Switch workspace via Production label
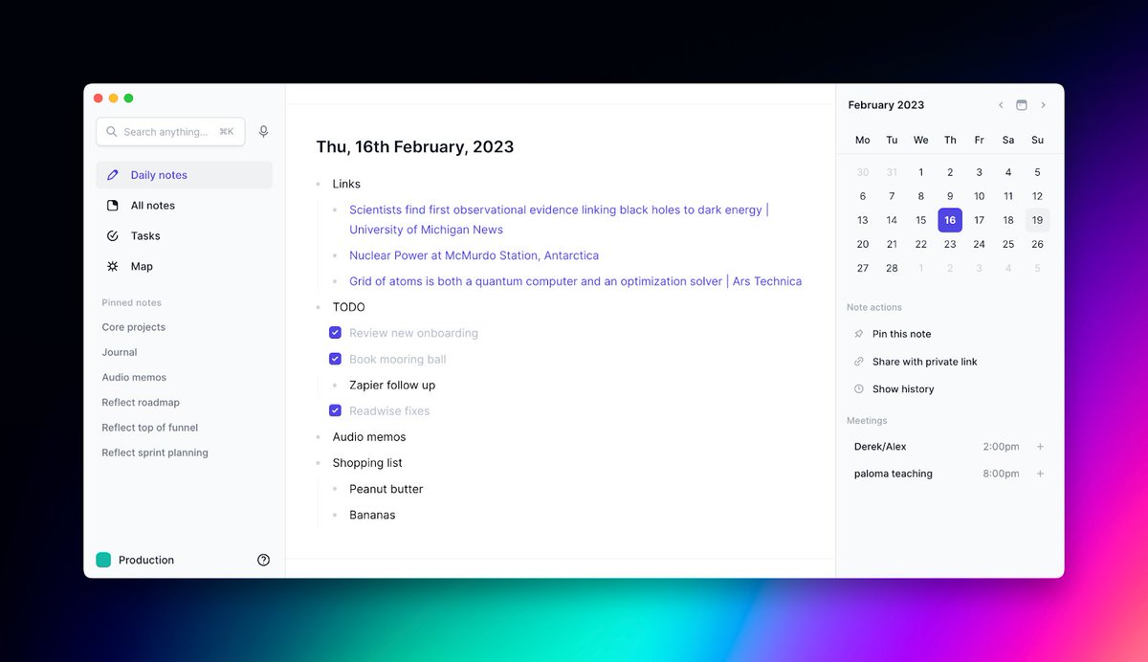Image resolution: width=1148 pixels, height=662 pixels. [146, 561]
